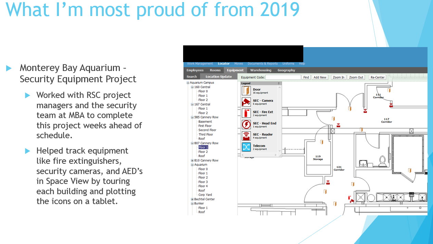
Task: Select Floor 0 under 160 Central
Action: pyautogui.click(x=203, y=91)
